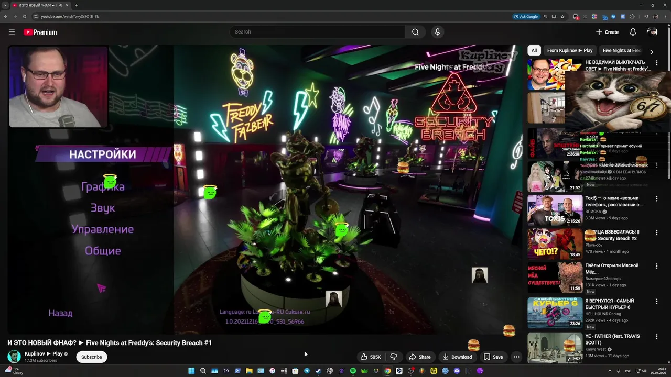Switch the РУС input language indicator
The width and height of the screenshot is (671, 377).
point(629,371)
